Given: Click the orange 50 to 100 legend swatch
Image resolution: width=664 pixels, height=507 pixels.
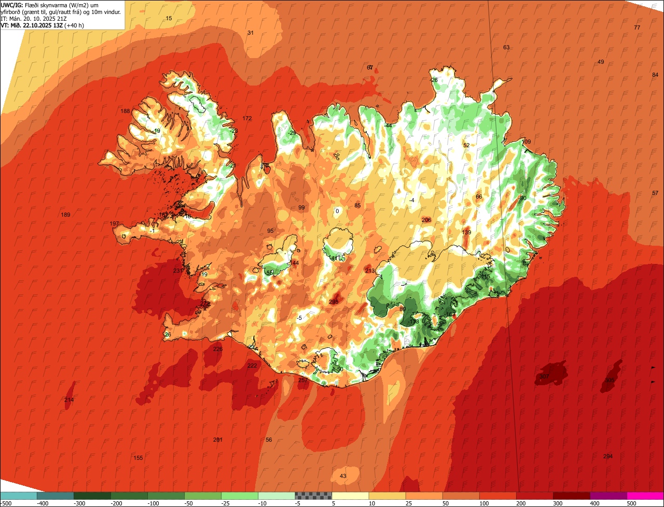Looking at the screenshot, I should [x=461, y=496].
